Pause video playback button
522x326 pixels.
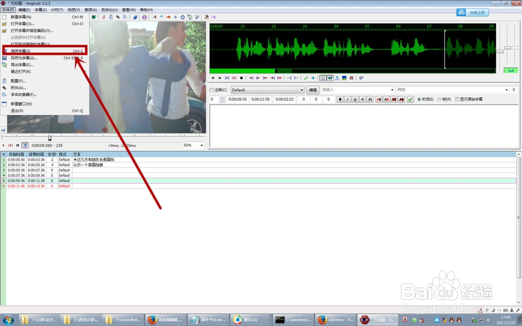pyautogui.click(x=18, y=146)
